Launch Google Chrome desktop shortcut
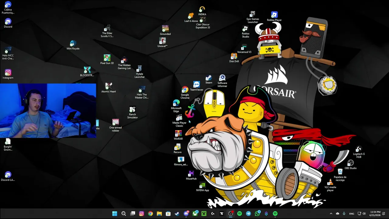The width and height of the screenshot is (389, 219). pyautogui.click(x=185, y=93)
